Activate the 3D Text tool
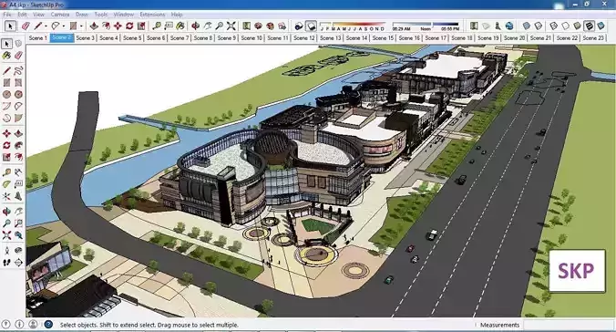The height and width of the screenshot is (332, 616). [x=18, y=196]
